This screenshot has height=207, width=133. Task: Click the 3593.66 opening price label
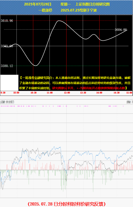[7, 46]
